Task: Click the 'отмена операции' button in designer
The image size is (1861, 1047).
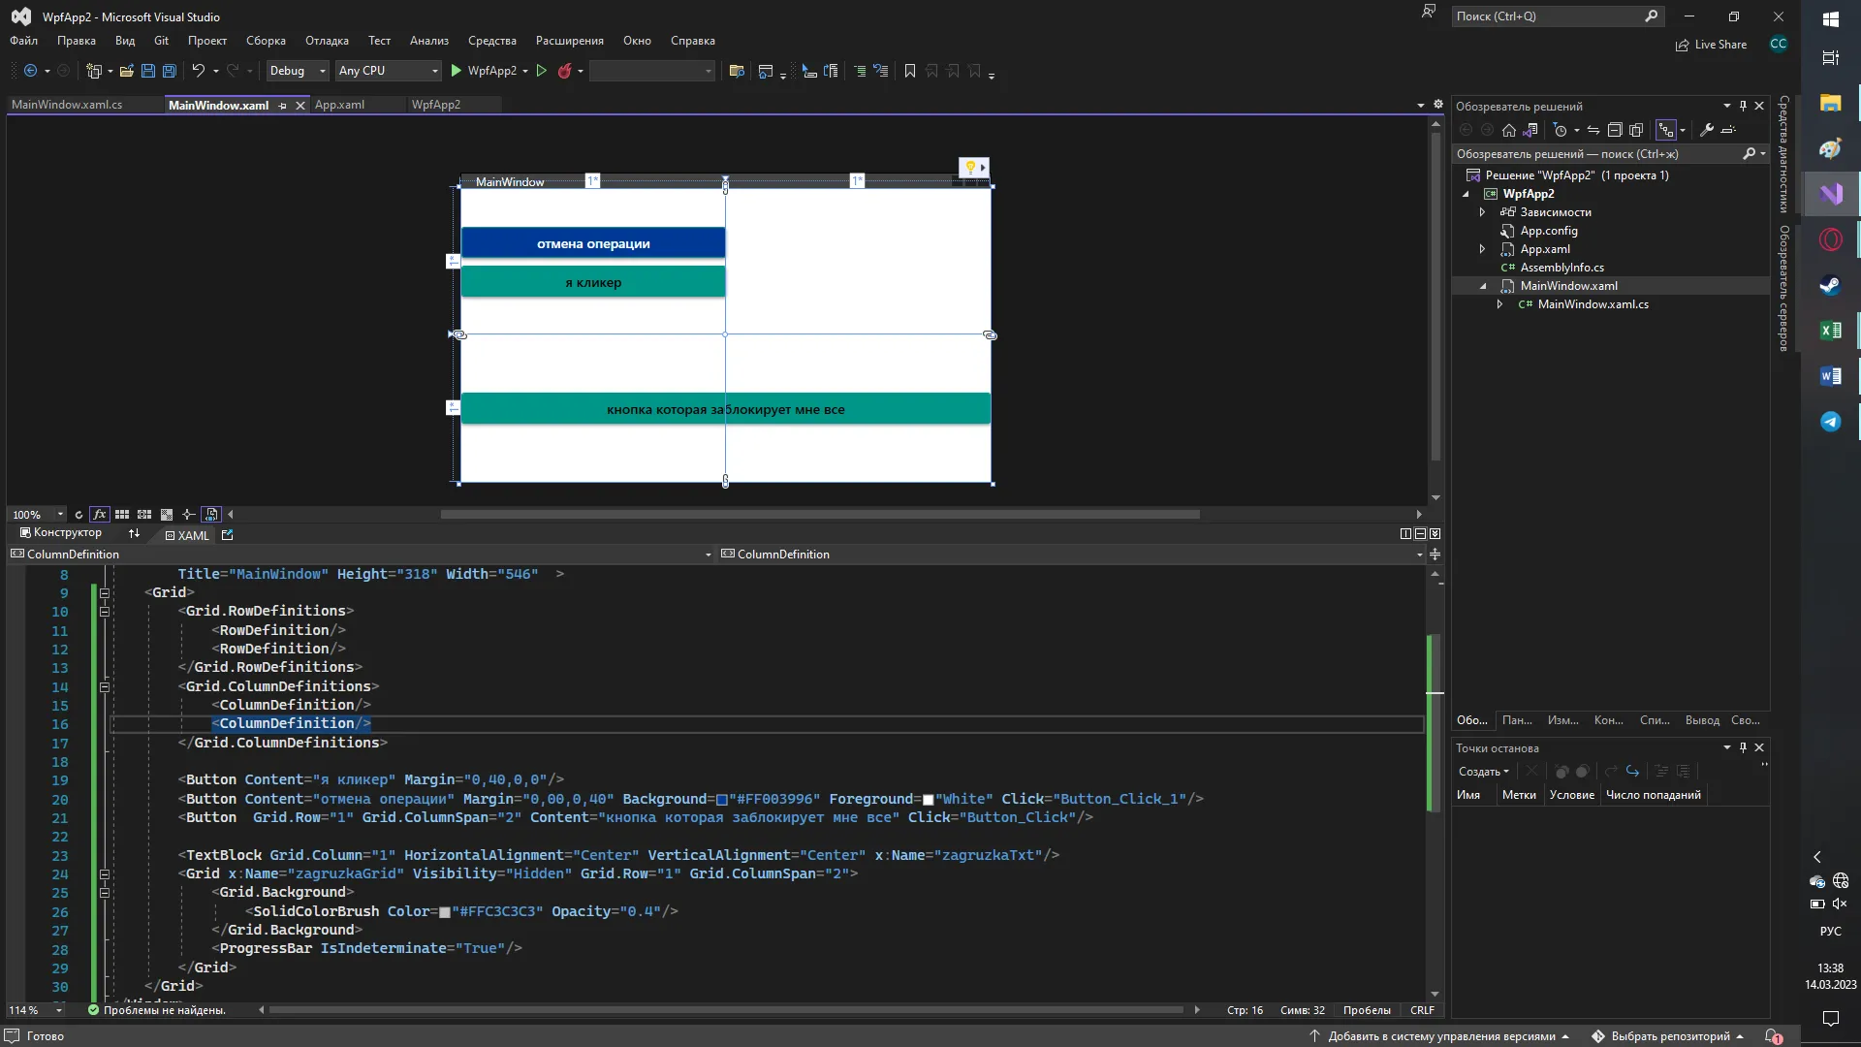Action: click(593, 243)
